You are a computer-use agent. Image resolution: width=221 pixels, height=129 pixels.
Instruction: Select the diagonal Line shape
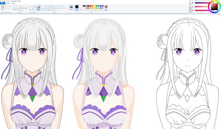[x=43, y=6]
